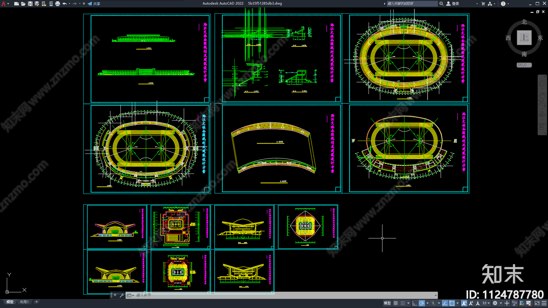Viewport: 548px width, 308px height.
Task: Toggle isometric drafting status icon
Action: (433, 303)
